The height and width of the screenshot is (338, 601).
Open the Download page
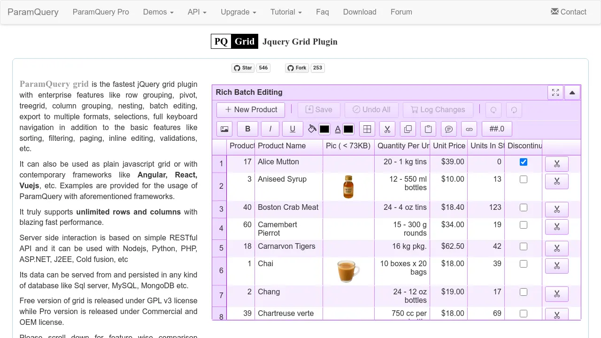(x=360, y=12)
